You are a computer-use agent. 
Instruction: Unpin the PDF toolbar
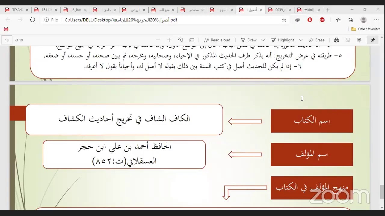coord(373,40)
